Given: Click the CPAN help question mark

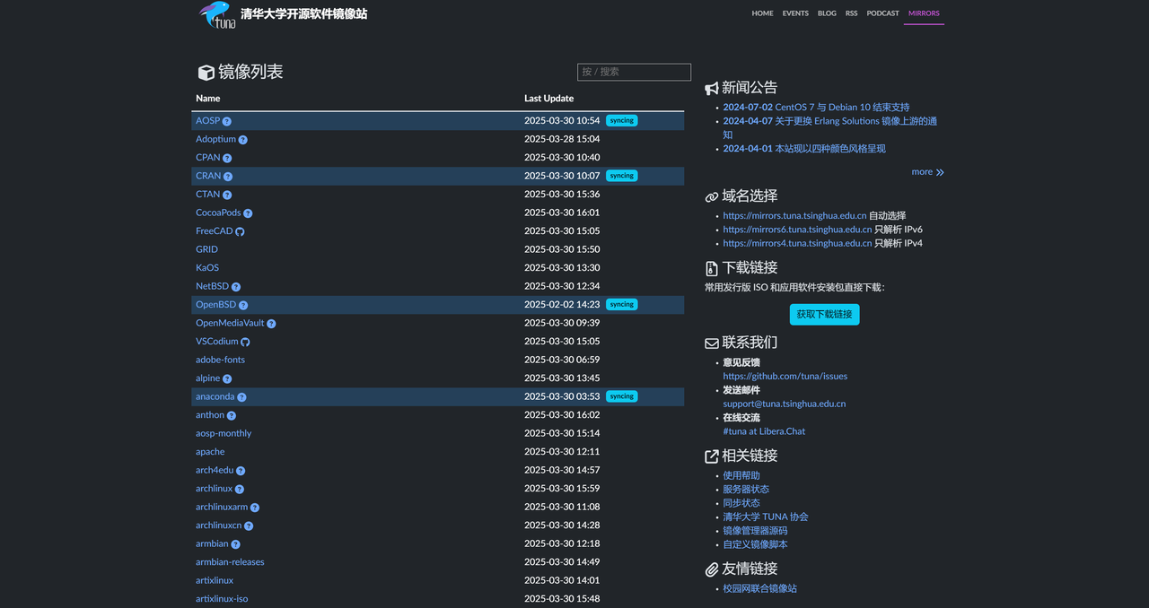Looking at the screenshot, I should 227,158.
